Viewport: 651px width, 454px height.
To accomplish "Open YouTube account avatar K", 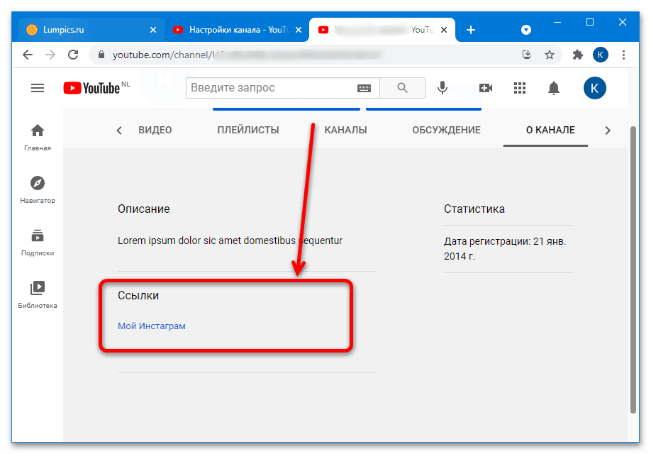I will 594,88.
